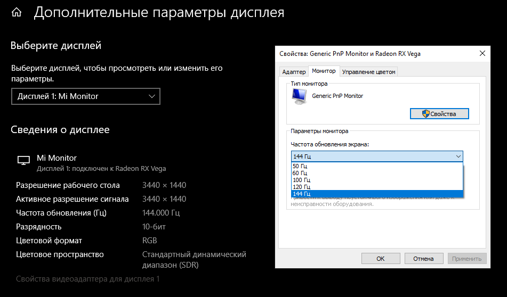
Task: Switch to the Монитор tab
Action: (x=324, y=71)
